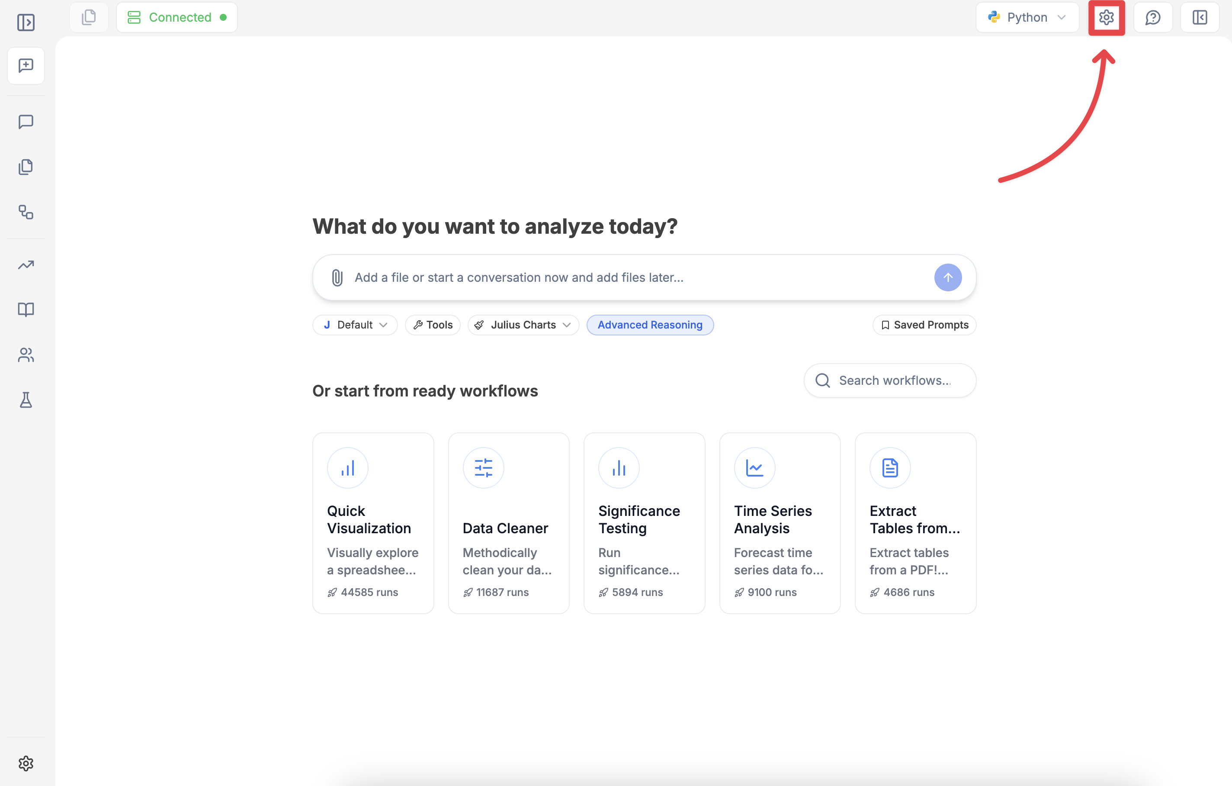Open the workflows icon in sidebar

pos(26,212)
